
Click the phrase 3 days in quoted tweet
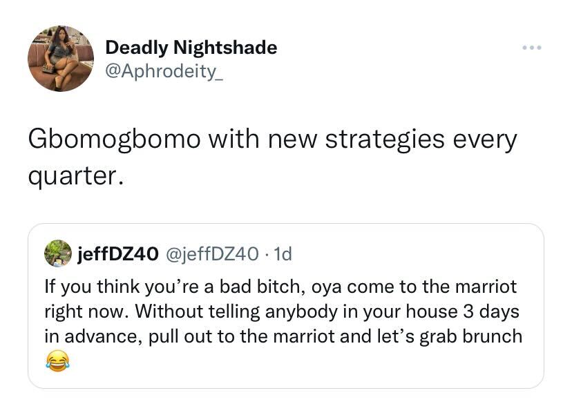490,311
